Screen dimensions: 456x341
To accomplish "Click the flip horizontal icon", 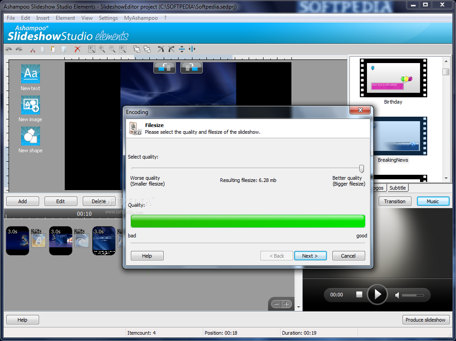I will click(x=192, y=49).
